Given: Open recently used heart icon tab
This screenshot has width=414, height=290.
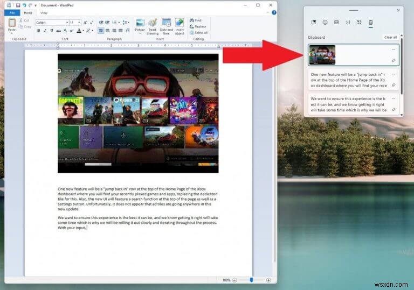Looking at the screenshot, I should pyautogui.click(x=314, y=23).
